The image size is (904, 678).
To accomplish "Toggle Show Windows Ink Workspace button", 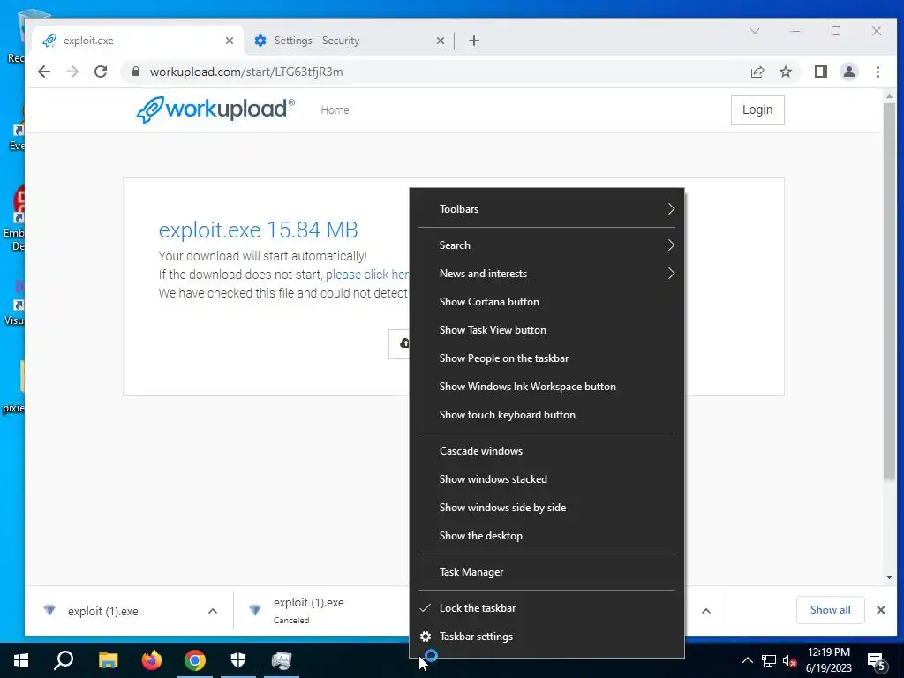I will (546, 387).
